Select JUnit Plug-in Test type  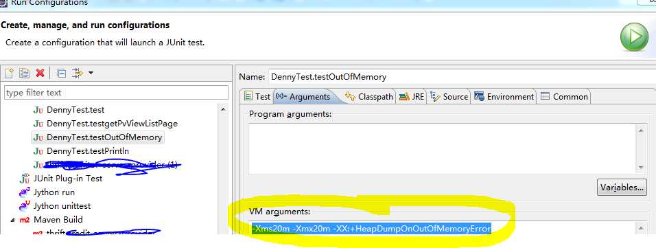click(68, 179)
